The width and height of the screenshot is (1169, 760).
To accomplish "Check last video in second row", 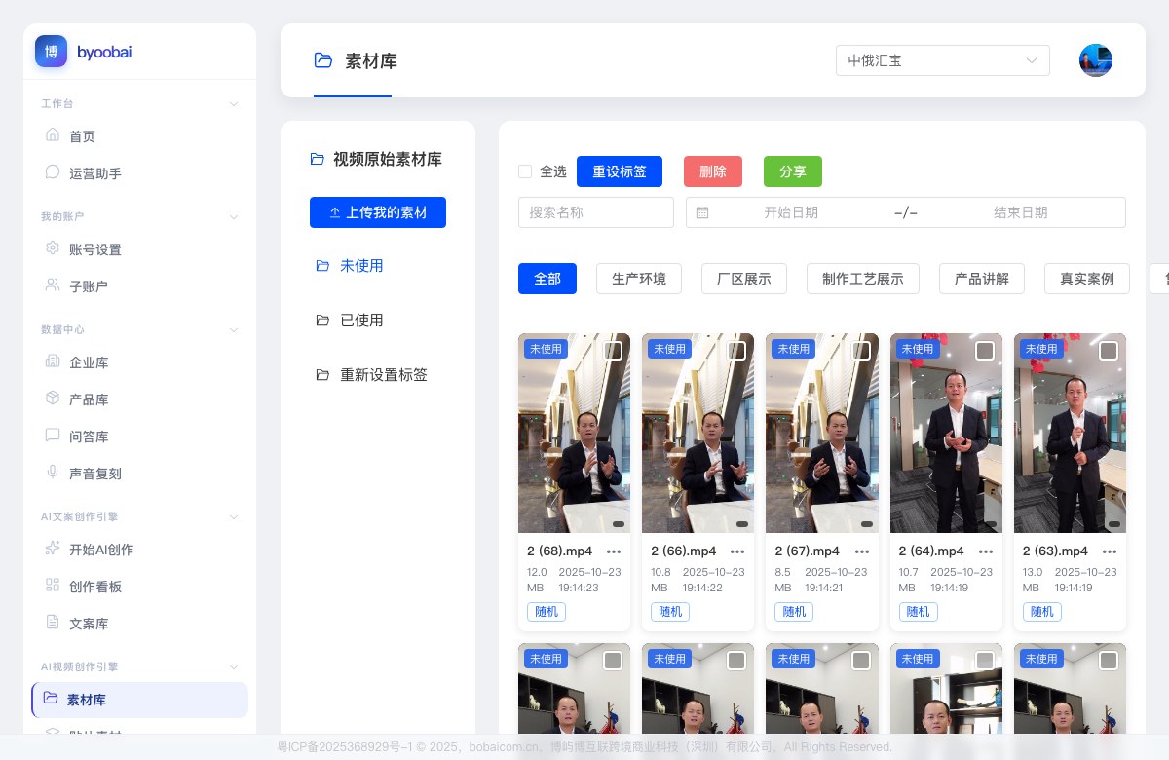I will 1109,661.
